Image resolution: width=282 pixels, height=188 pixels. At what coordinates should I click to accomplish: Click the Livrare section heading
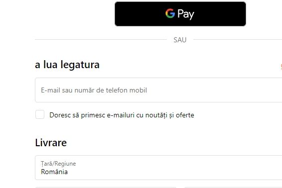click(51, 143)
